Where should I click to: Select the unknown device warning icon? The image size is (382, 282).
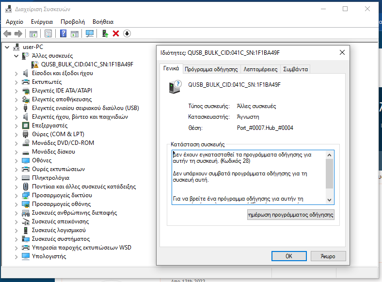click(x=35, y=64)
